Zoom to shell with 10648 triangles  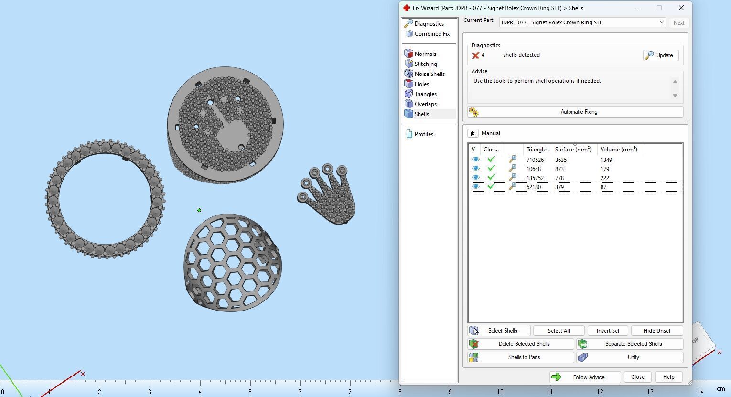(x=512, y=169)
